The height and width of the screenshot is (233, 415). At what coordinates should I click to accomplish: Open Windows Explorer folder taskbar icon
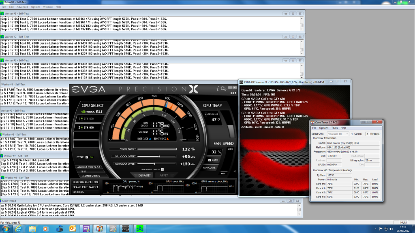point(32,229)
